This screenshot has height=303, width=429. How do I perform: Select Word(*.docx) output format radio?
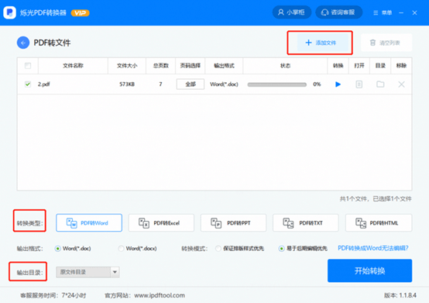121,249
